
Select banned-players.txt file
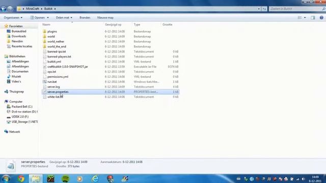click(x=59, y=56)
